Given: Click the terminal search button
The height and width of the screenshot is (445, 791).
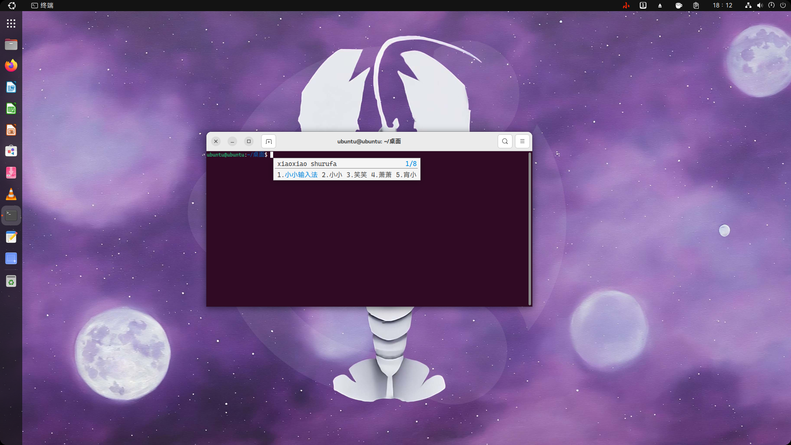Looking at the screenshot, I should 505,141.
